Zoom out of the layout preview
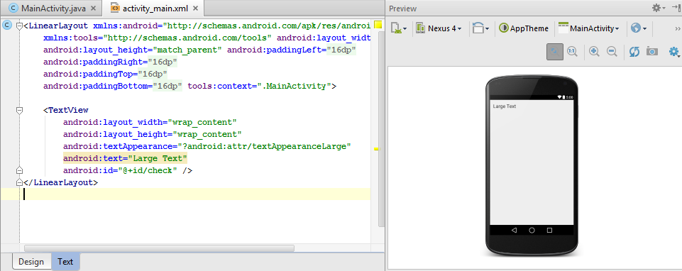This screenshot has width=682, height=271. 612,52
